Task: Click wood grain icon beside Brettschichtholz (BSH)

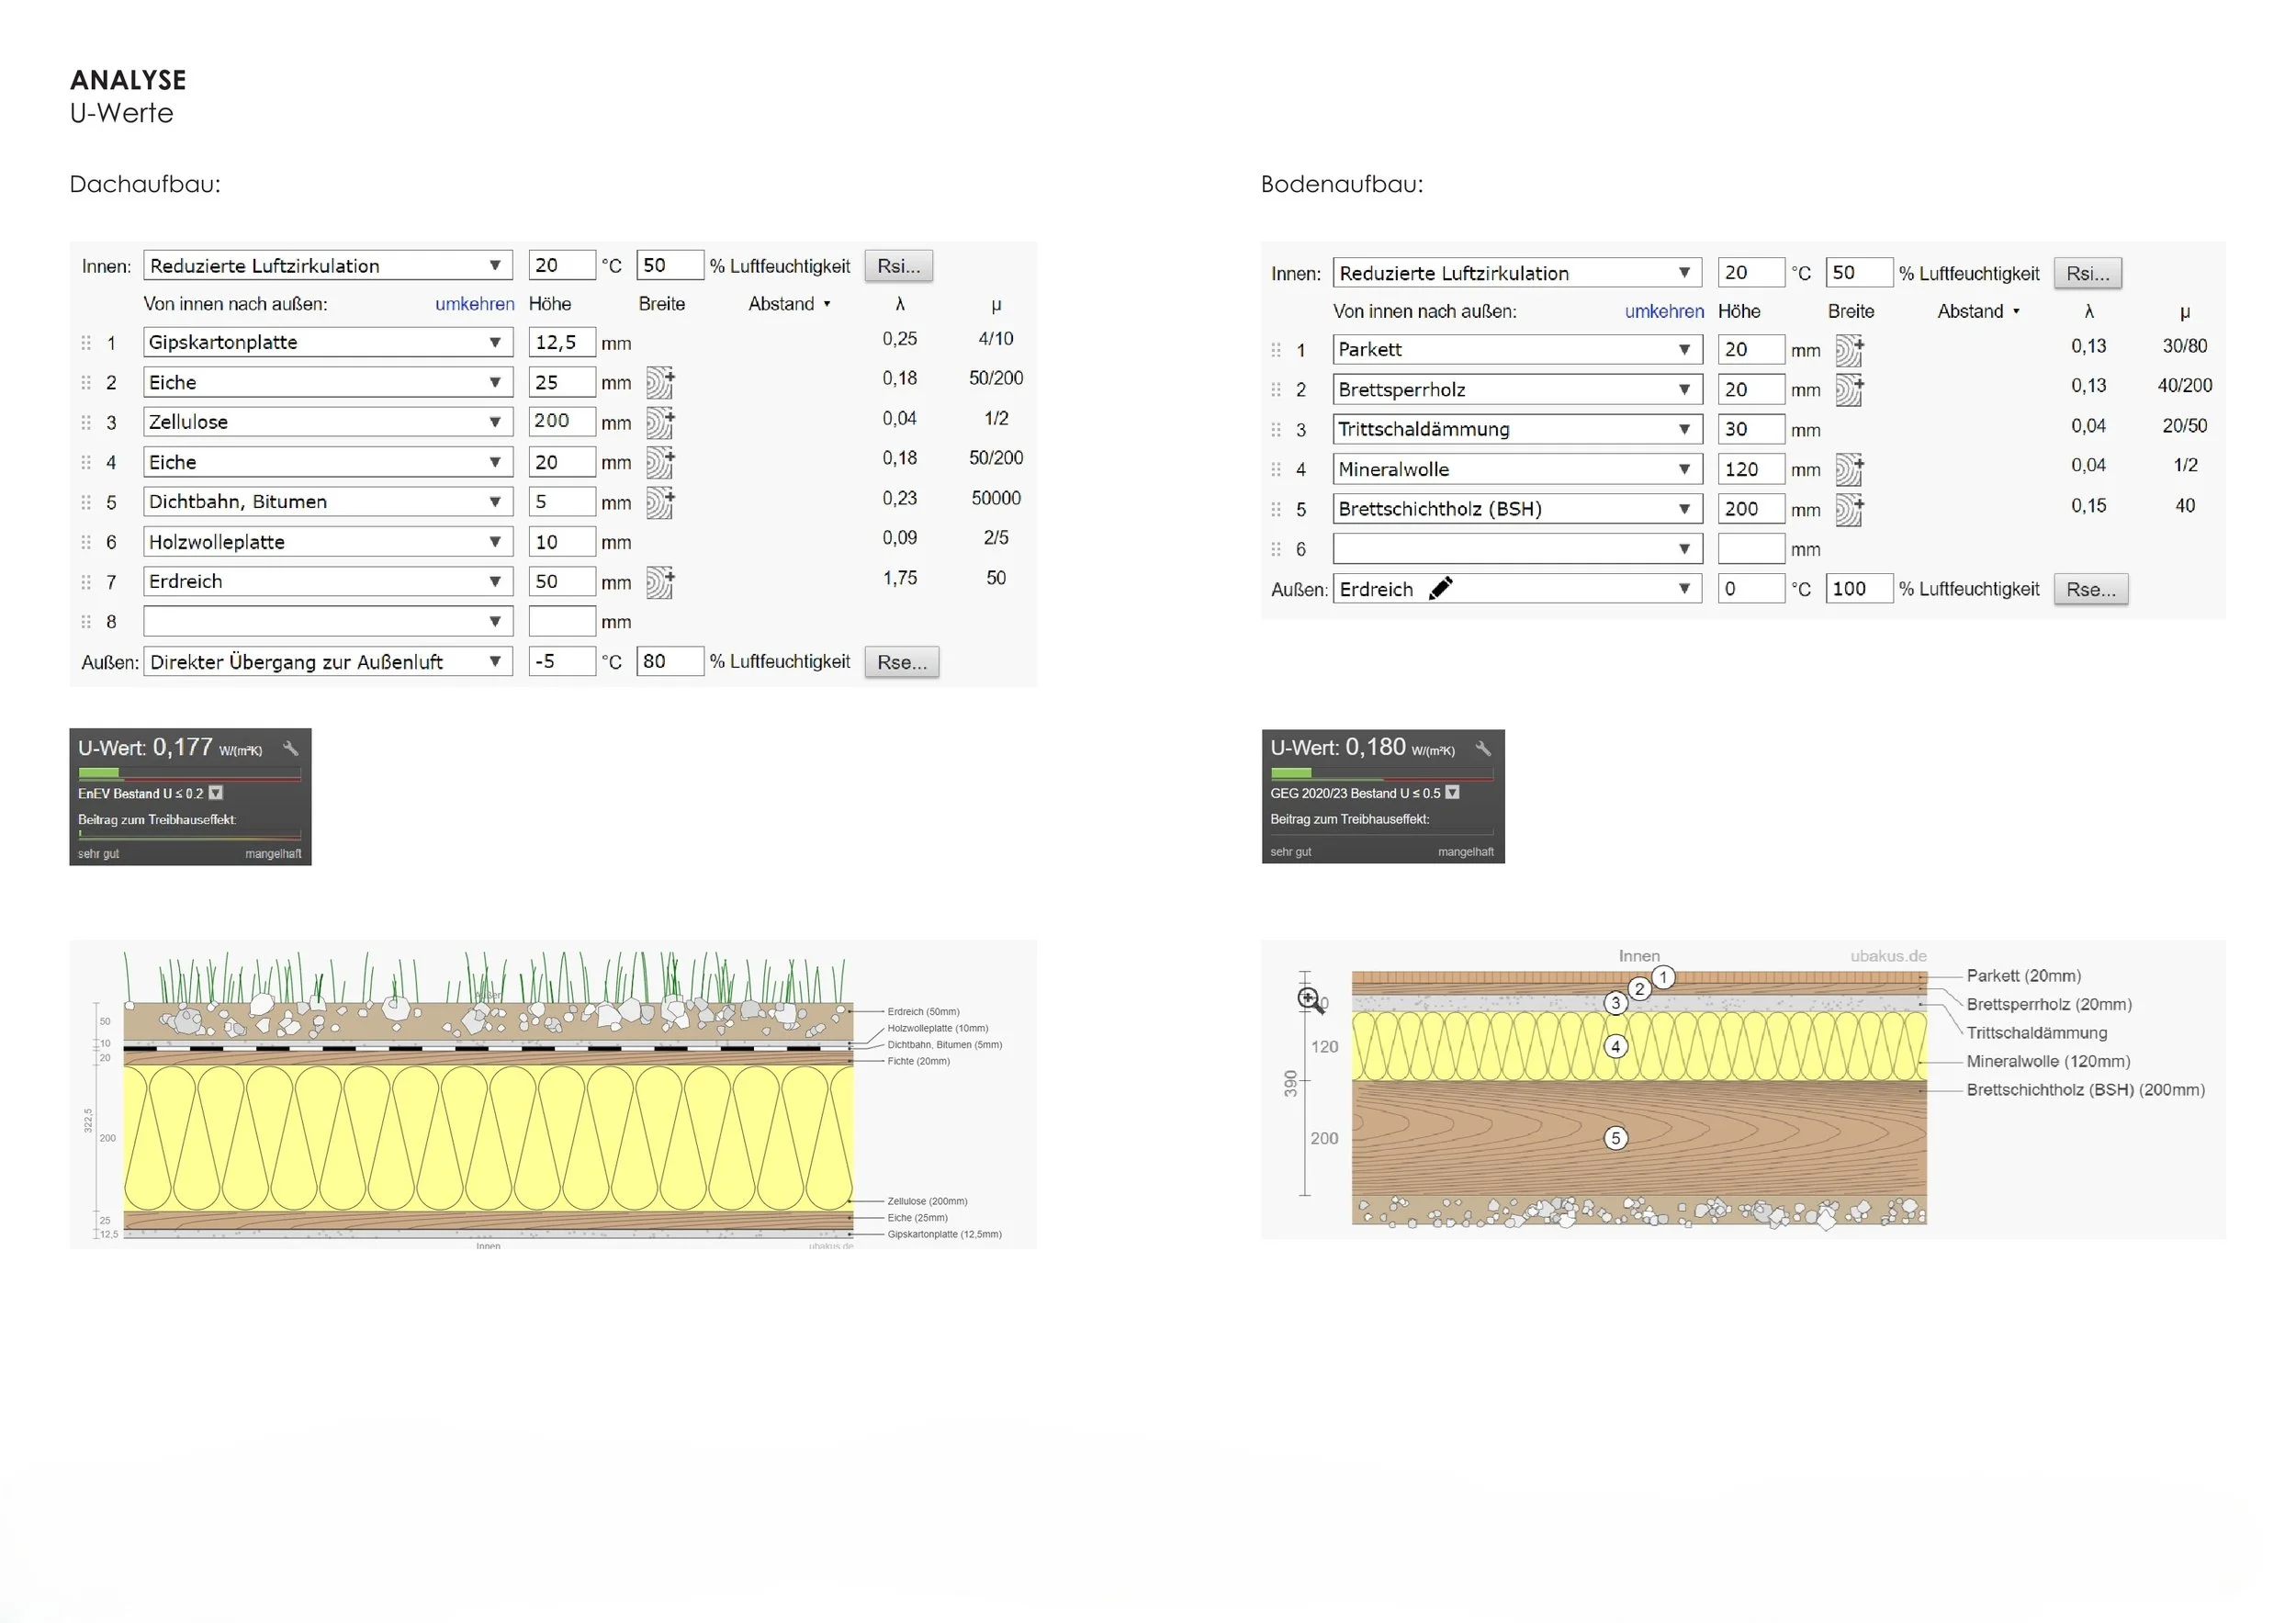Action: coord(1849,509)
